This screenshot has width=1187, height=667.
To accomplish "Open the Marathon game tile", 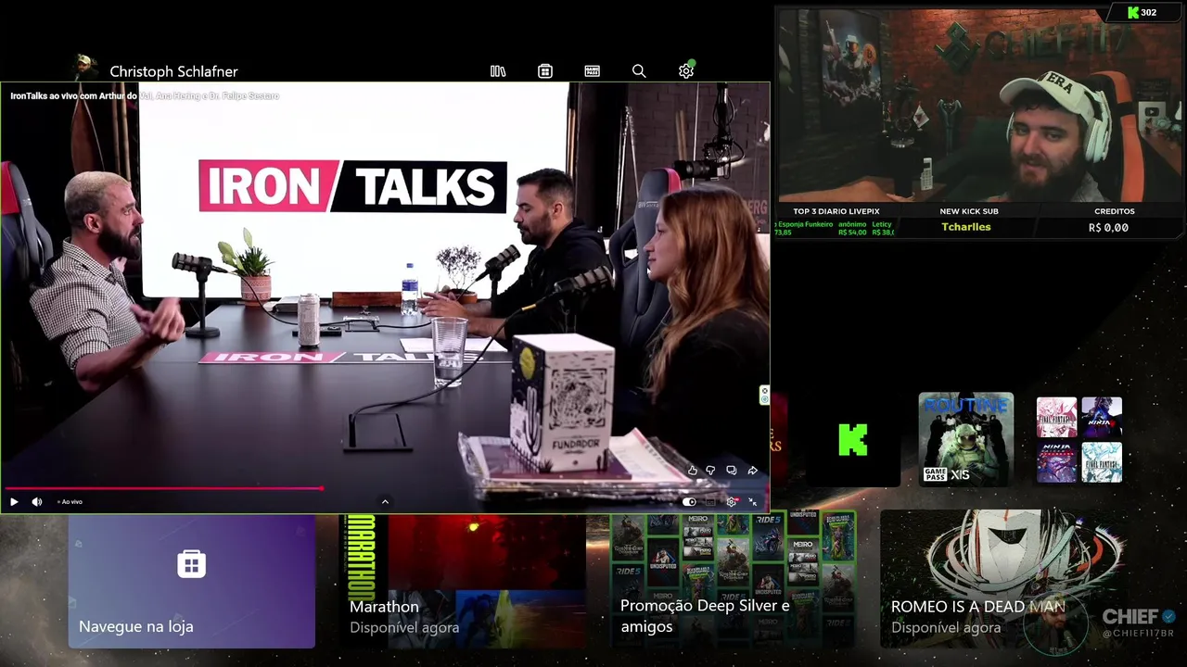I will click(463, 581).
